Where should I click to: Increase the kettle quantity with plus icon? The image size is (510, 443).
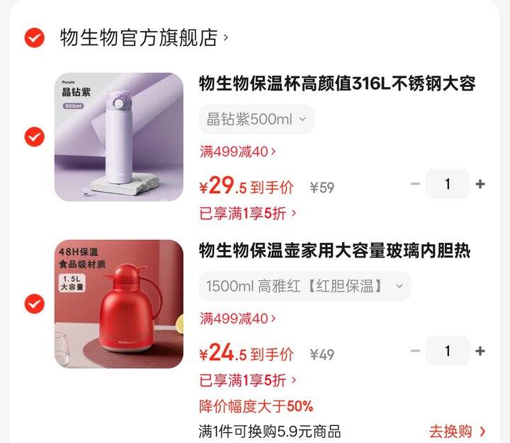point(480,351)
